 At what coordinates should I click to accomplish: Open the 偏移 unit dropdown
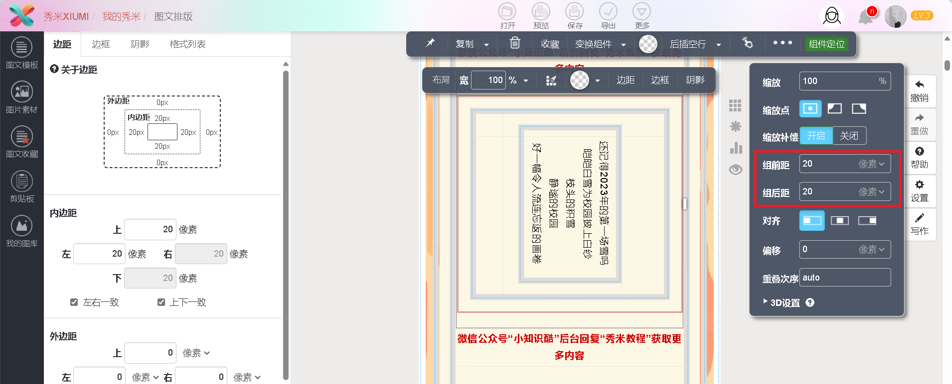pos(871,249)
